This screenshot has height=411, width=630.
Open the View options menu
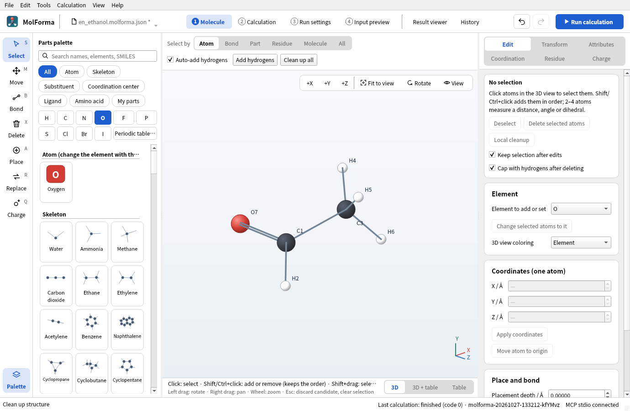453,83
